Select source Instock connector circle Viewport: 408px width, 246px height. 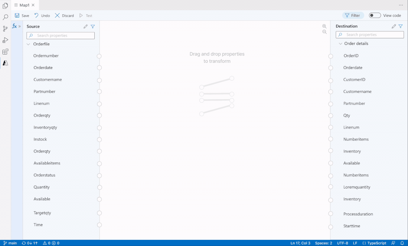[99, 140]
